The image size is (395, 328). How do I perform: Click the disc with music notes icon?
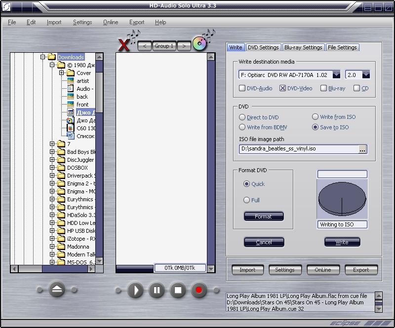tap(200, 43)
